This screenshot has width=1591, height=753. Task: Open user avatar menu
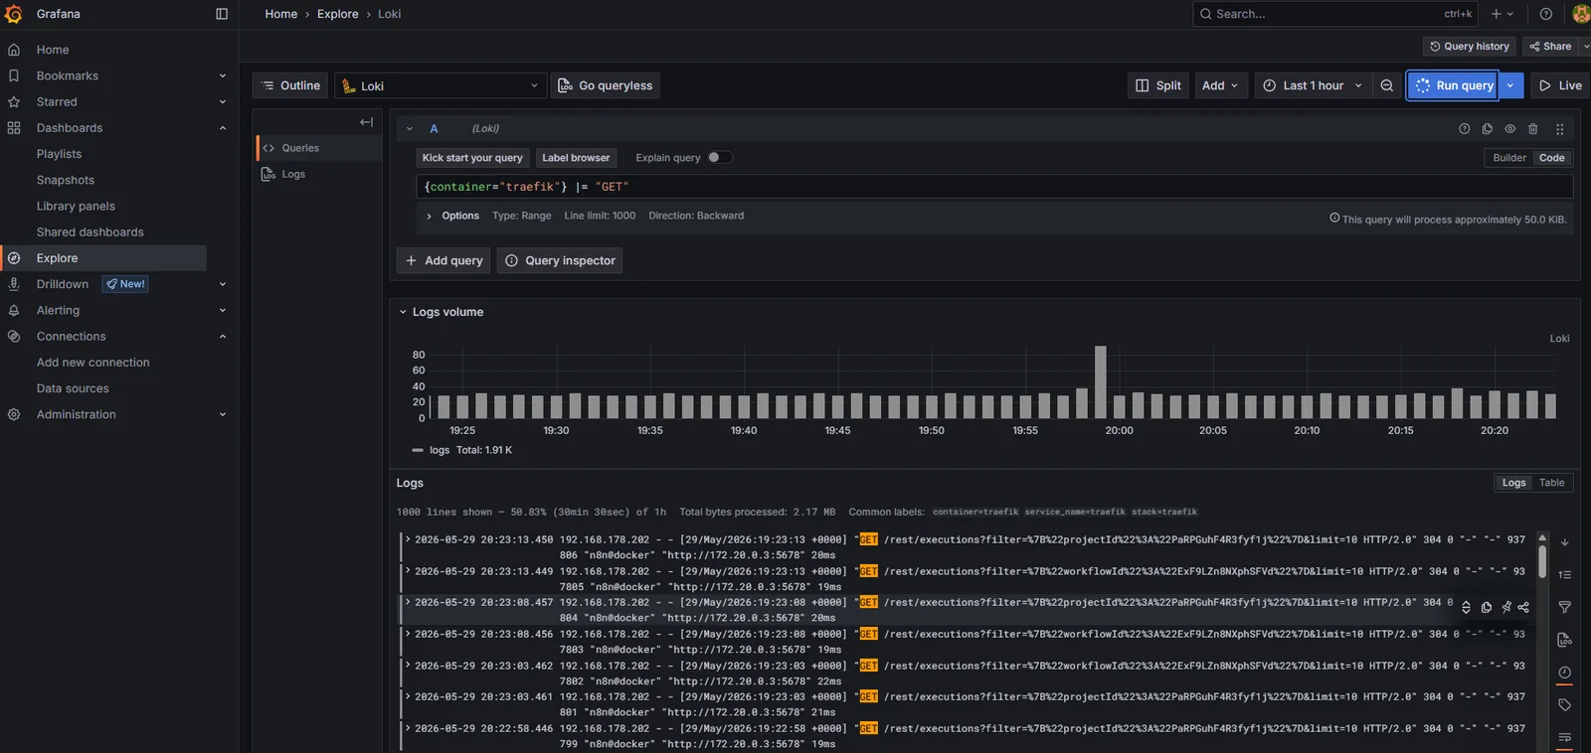coord(1581,14)
